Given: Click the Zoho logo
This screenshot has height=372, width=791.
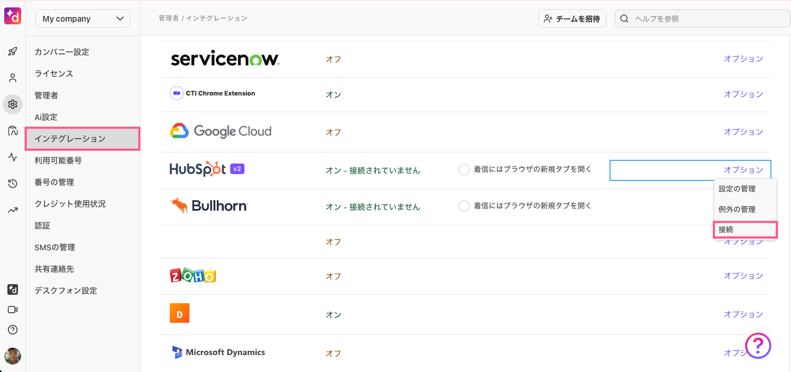Looking at the screenshot, I should point(193,276).
